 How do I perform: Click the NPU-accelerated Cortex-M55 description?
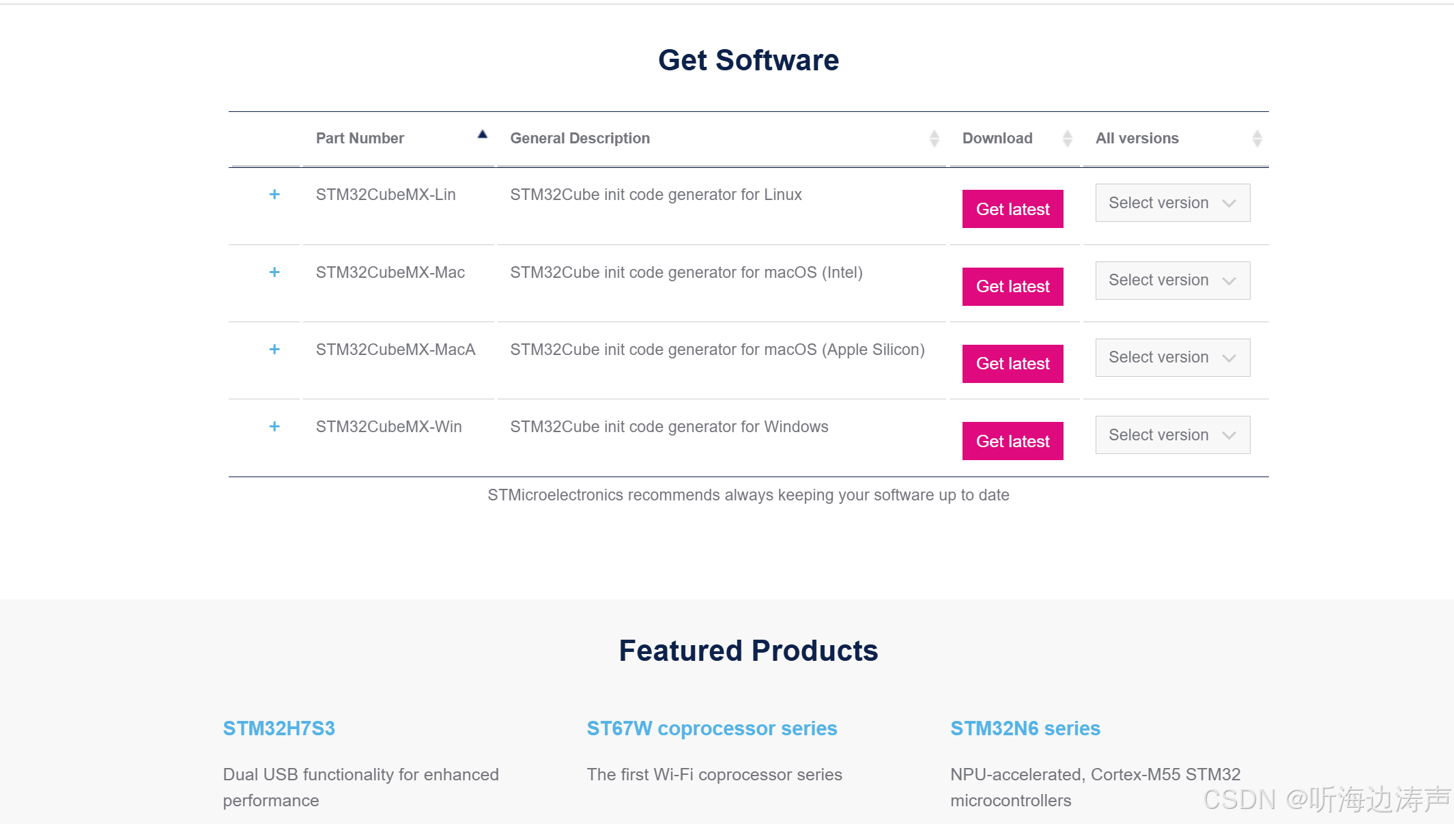click(1096, 788)
